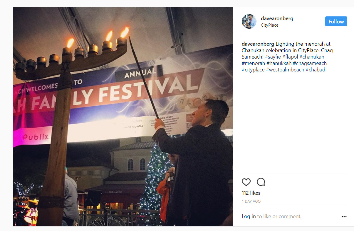354x231 pixels.
Task: Follow davearonberg
Action: pyautogui.click(x=336, y=21)
